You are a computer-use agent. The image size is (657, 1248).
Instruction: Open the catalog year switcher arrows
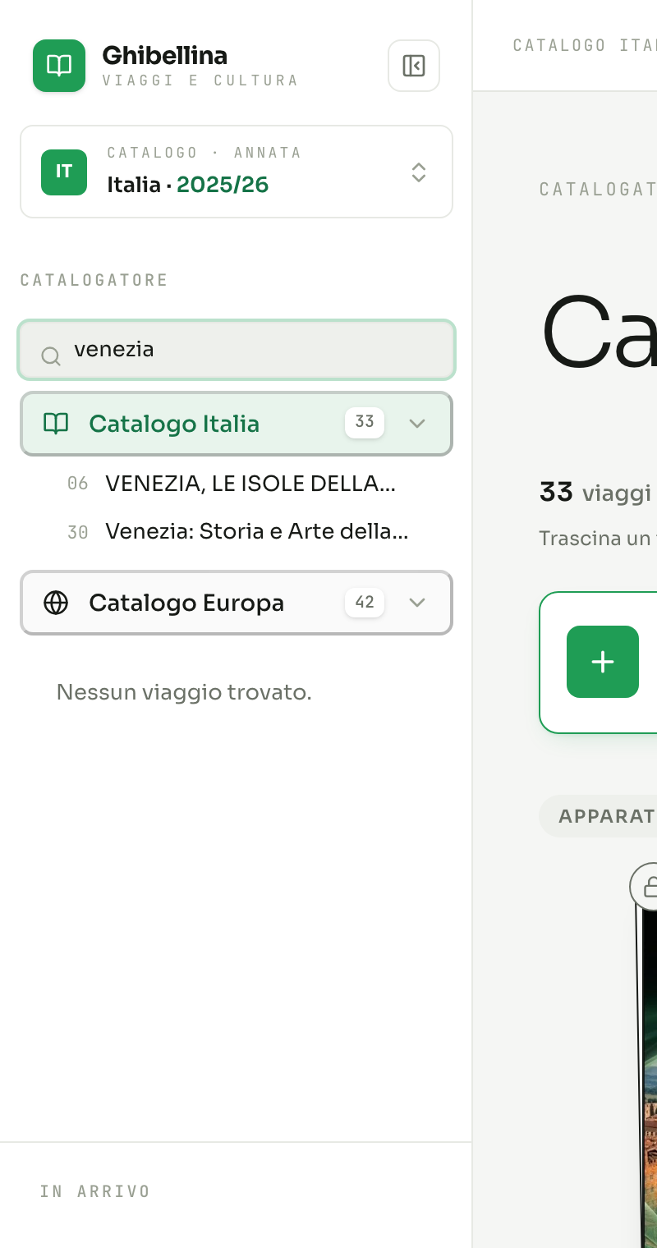click(419, 172)
